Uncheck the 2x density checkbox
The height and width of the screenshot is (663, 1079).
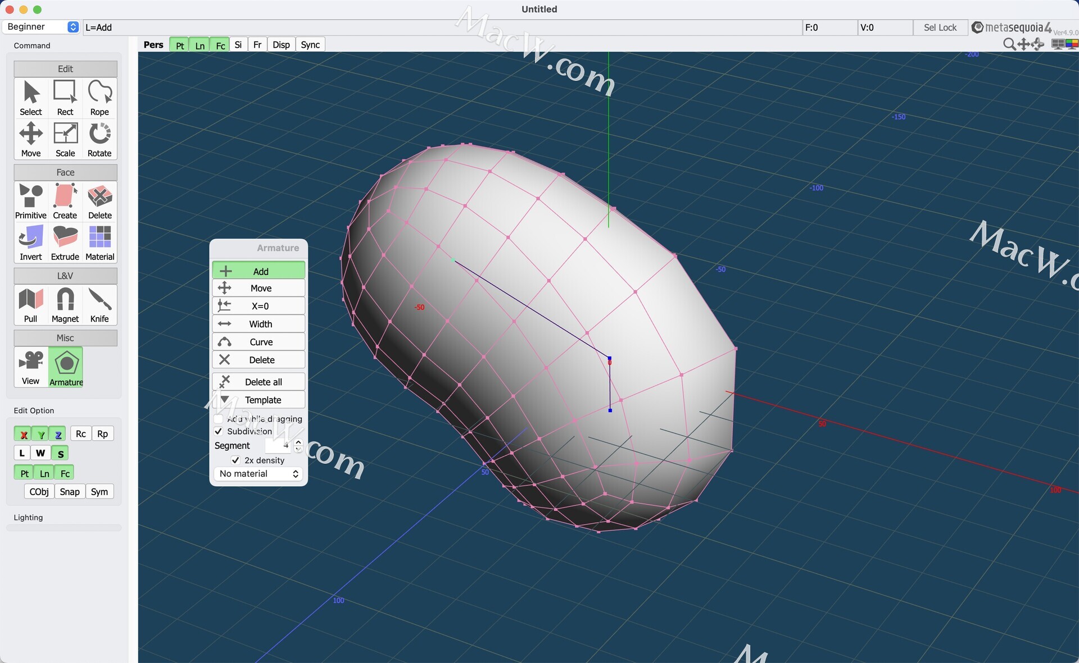(x=235, y=460)
